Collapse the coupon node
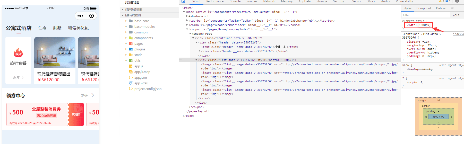Image resolution: width=464 pixels, height=144 pixels. click(x=187, y=29)
